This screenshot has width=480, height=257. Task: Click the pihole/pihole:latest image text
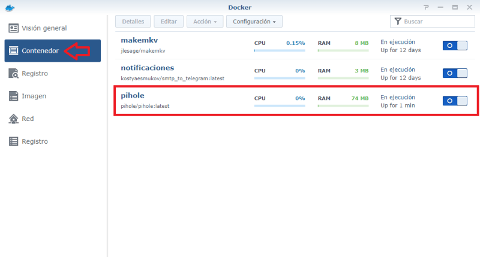(145, 106)
